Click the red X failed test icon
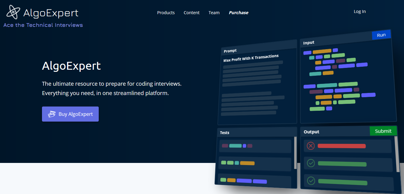 (x=311, y=146)
